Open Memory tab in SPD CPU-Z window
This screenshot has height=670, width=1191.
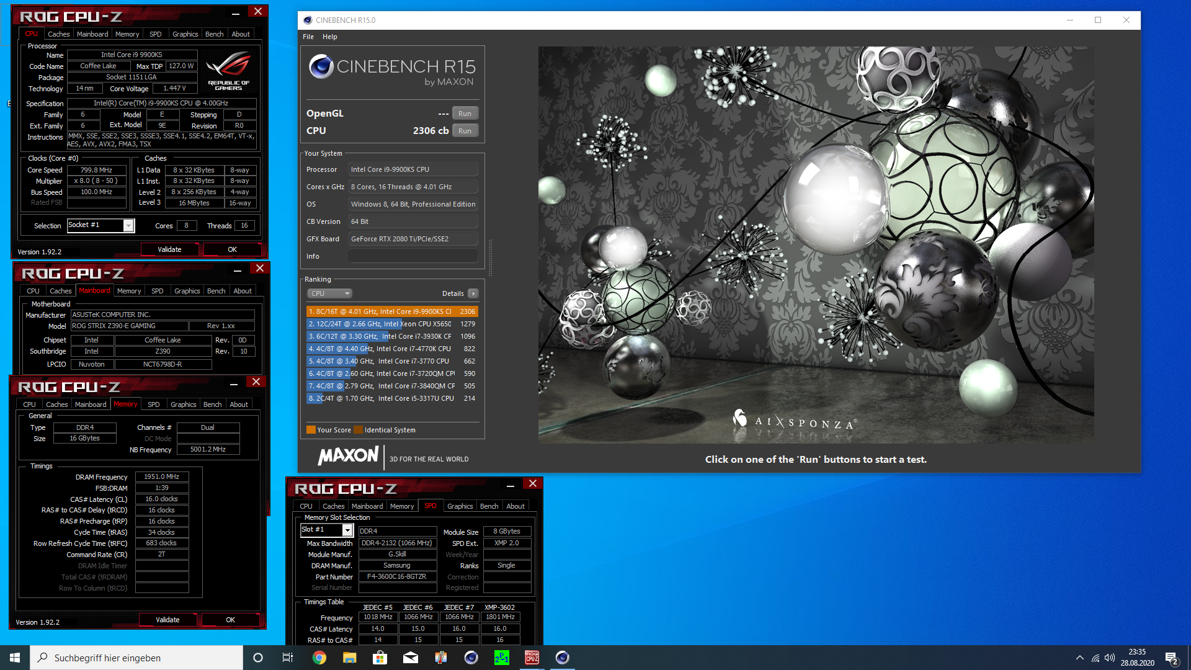[x=402, y=506]
